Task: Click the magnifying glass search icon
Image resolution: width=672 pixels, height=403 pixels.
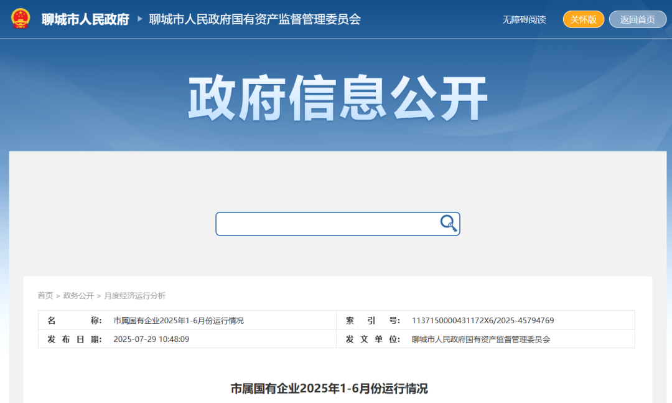Action: tap(448, 223)
